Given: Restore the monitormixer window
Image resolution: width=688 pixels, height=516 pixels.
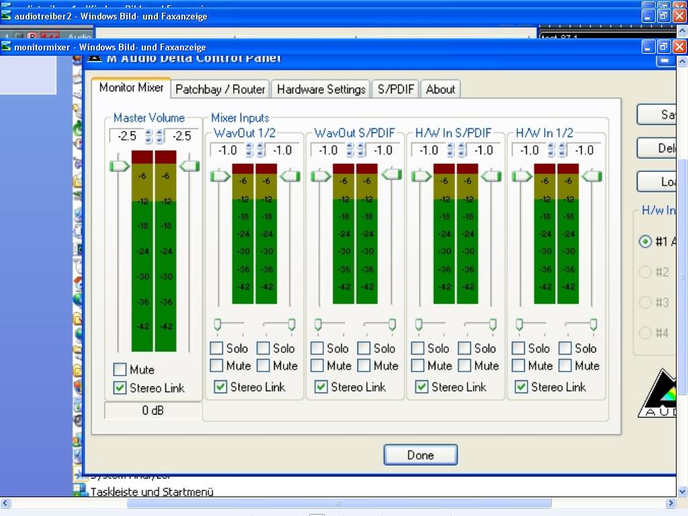Looking at the screenshot, I should 664,46.
